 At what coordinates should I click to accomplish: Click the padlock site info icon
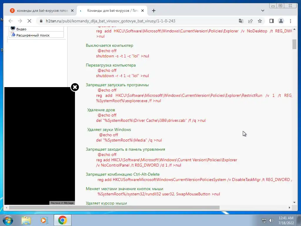pos(41,21)
